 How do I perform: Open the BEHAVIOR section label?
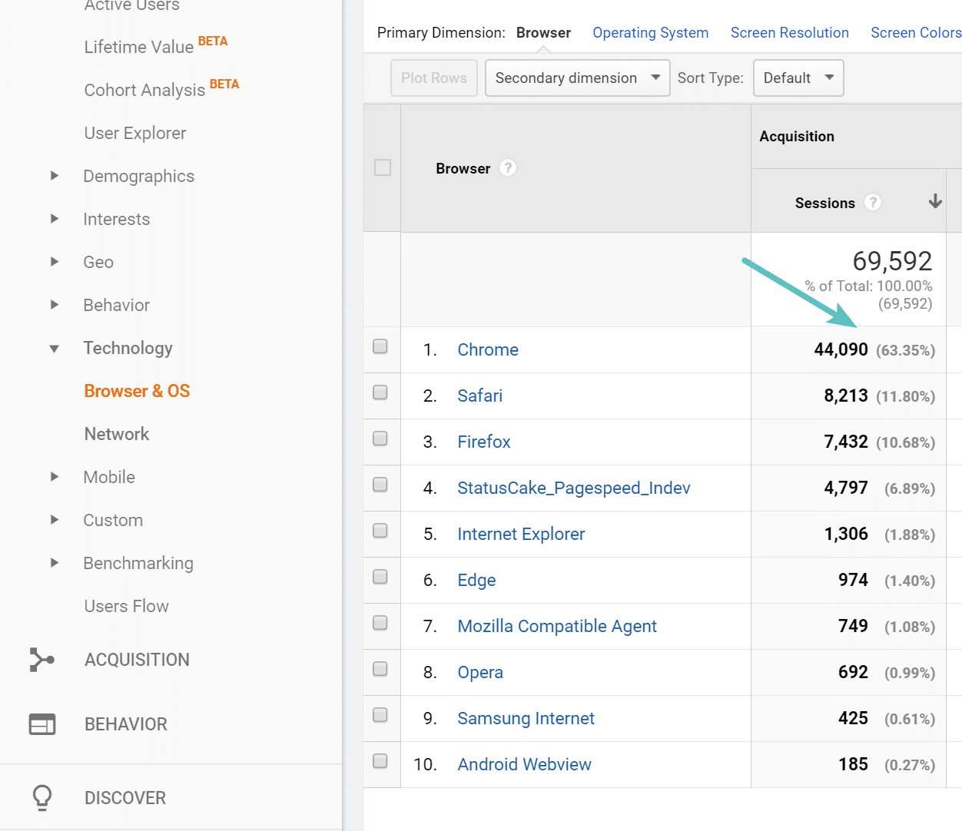pos(126,724)
